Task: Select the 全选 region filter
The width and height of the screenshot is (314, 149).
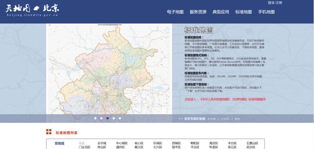Action: tap(82, 143)
